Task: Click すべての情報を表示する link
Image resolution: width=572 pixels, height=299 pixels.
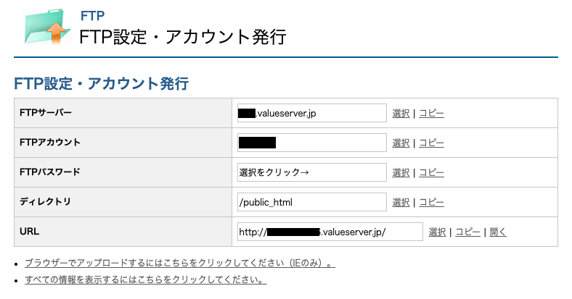Action: pyautogui.click(x=145, y=279)
